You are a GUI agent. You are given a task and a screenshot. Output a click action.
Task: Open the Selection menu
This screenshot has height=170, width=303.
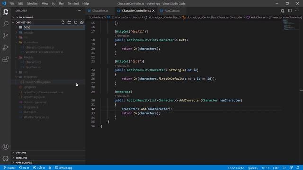click(x=32, y=3)
